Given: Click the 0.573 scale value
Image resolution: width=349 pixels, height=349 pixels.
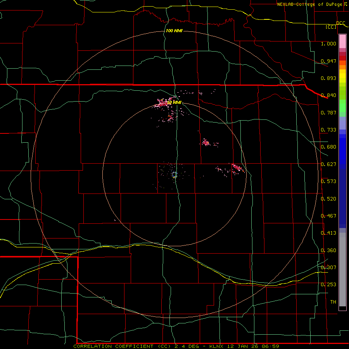Looking at the screenshot, I should pyautogui.click(x=328, y=181).
